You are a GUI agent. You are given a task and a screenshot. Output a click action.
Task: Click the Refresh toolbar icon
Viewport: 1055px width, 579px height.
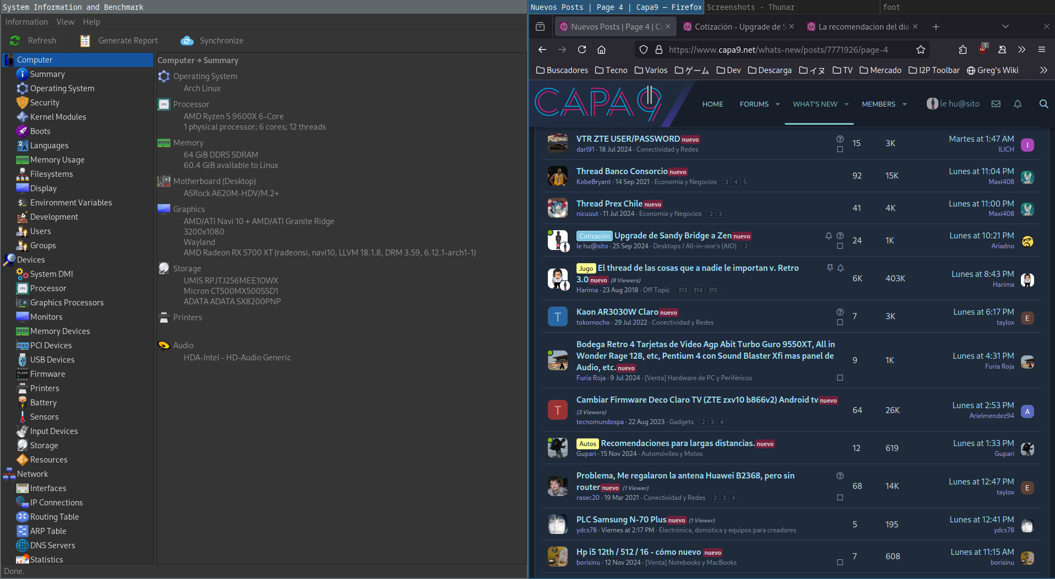[15, 41]
